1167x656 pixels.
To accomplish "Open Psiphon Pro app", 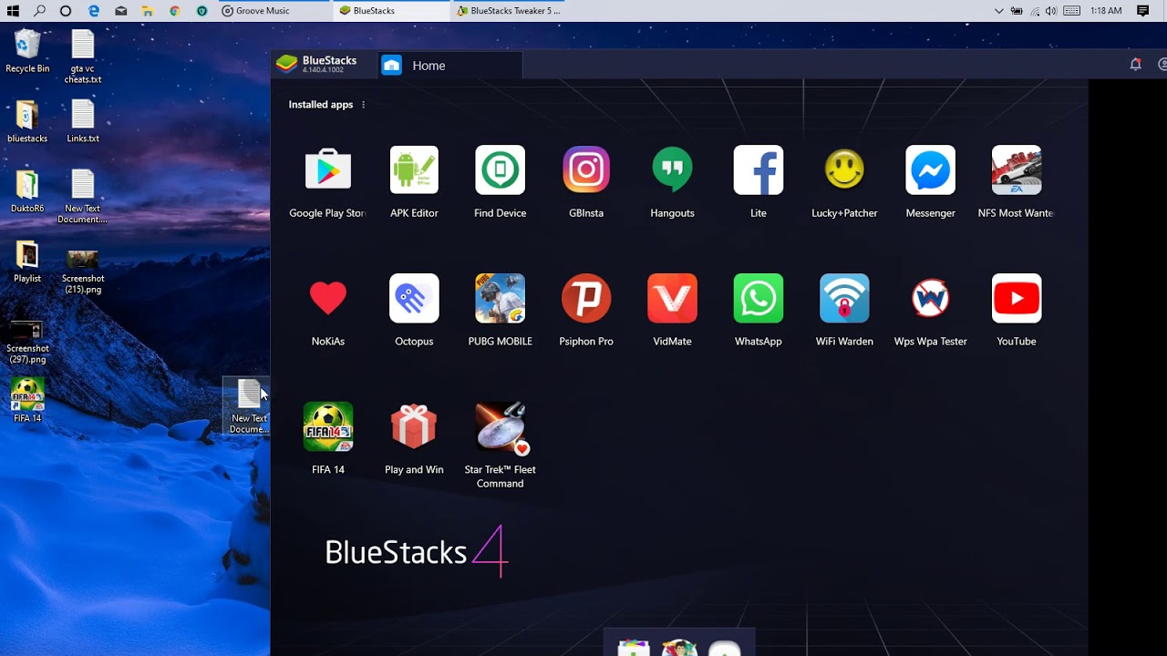I will tap(586, 299).
